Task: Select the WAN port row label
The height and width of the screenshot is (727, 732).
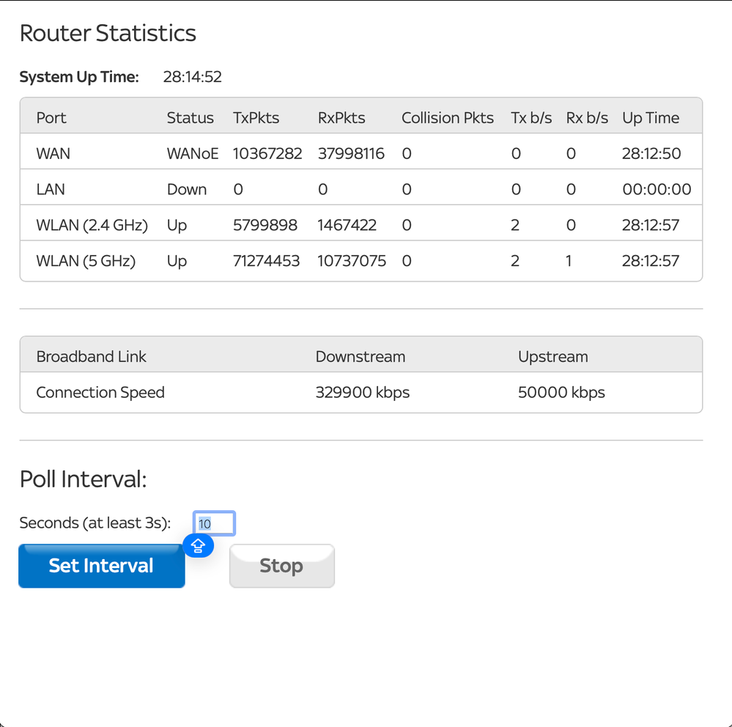Action: (x=53, y=154)
